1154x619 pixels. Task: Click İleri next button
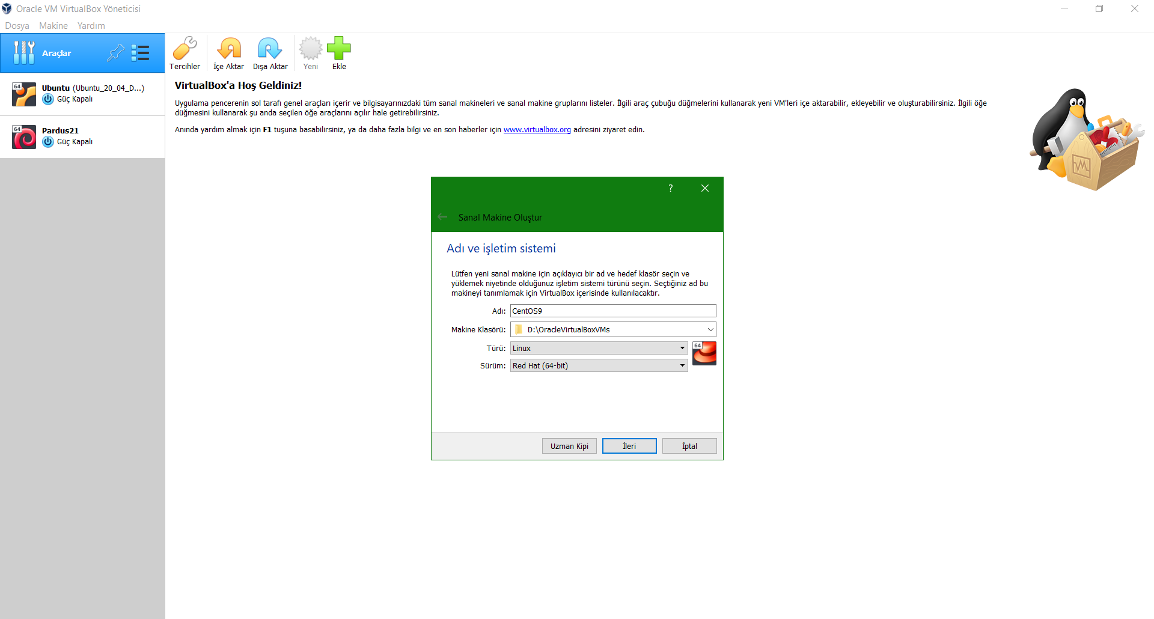(x=629, y=446)
